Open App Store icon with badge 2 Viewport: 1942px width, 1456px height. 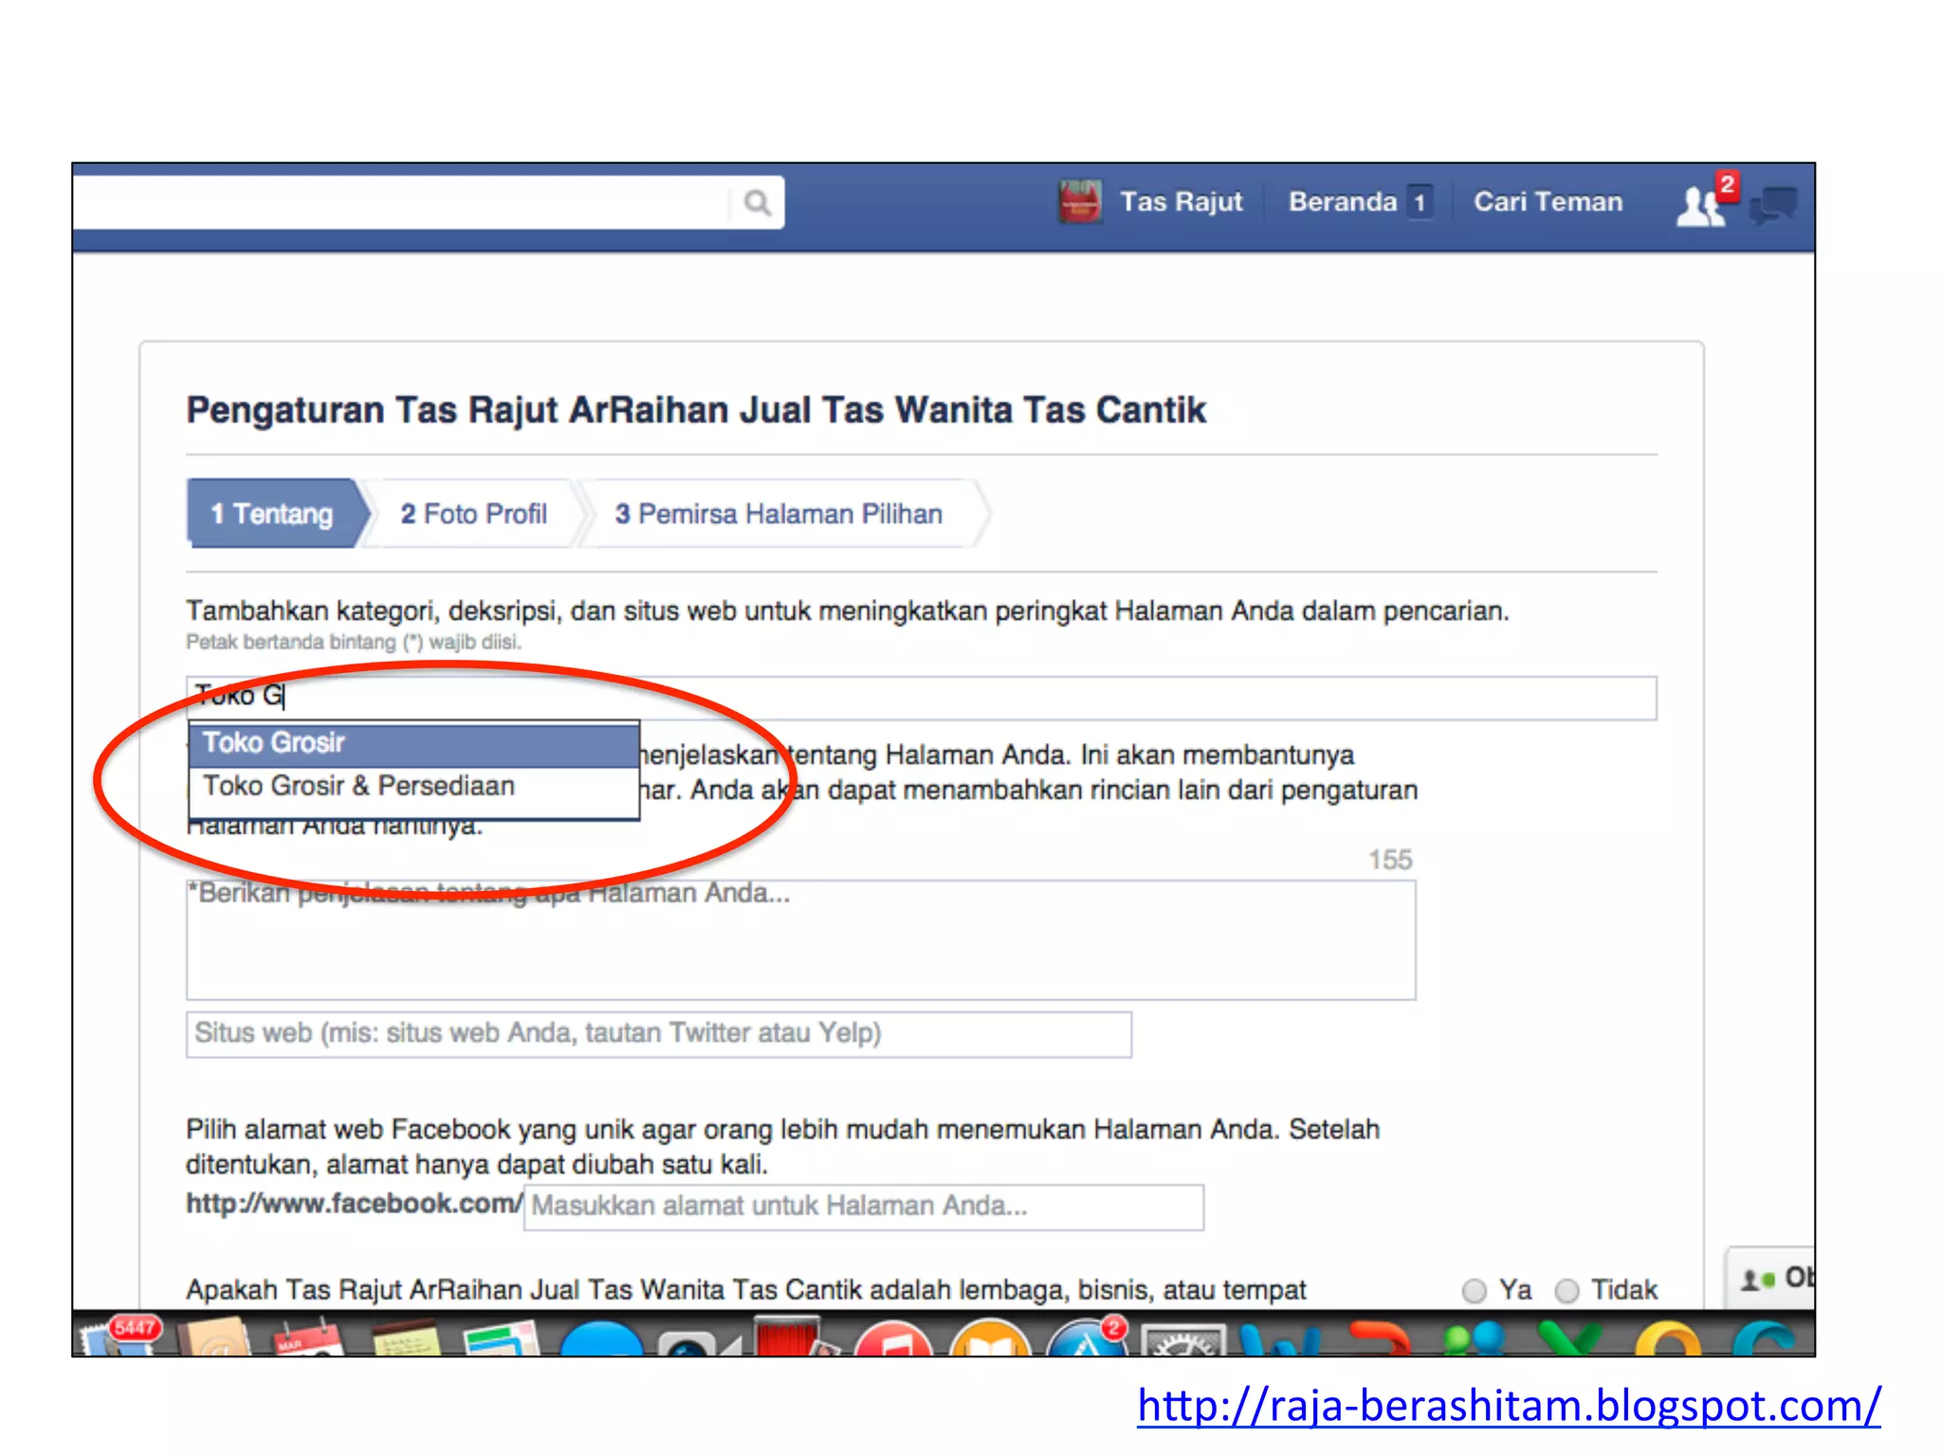click(1087, 1338)
